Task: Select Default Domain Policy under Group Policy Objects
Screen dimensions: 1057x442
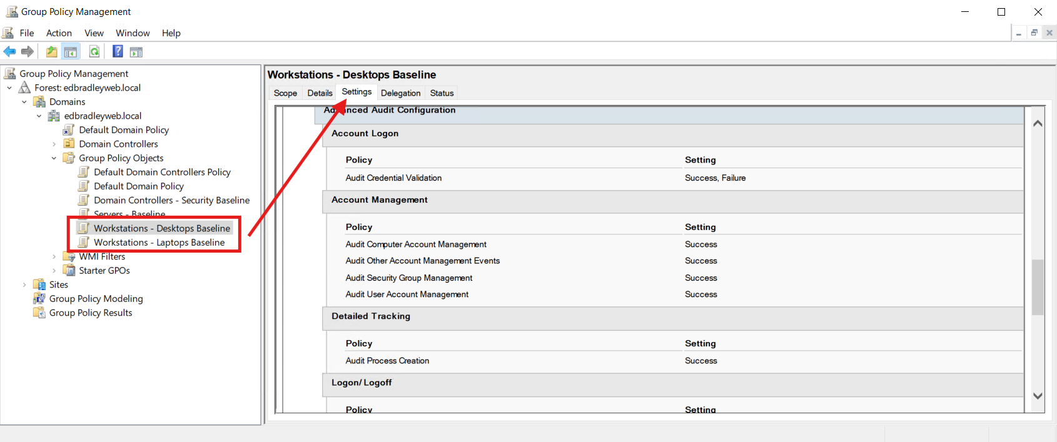Action: tap(139, 186)
